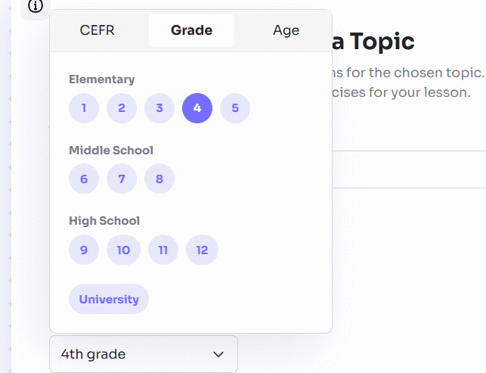
Task: Choose grade 5 under Elementary
Action: [235, 108]
